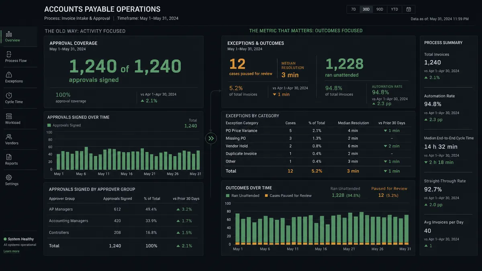
Task: Click the Accounting Managers row label
Action: [x=68, y=221]
